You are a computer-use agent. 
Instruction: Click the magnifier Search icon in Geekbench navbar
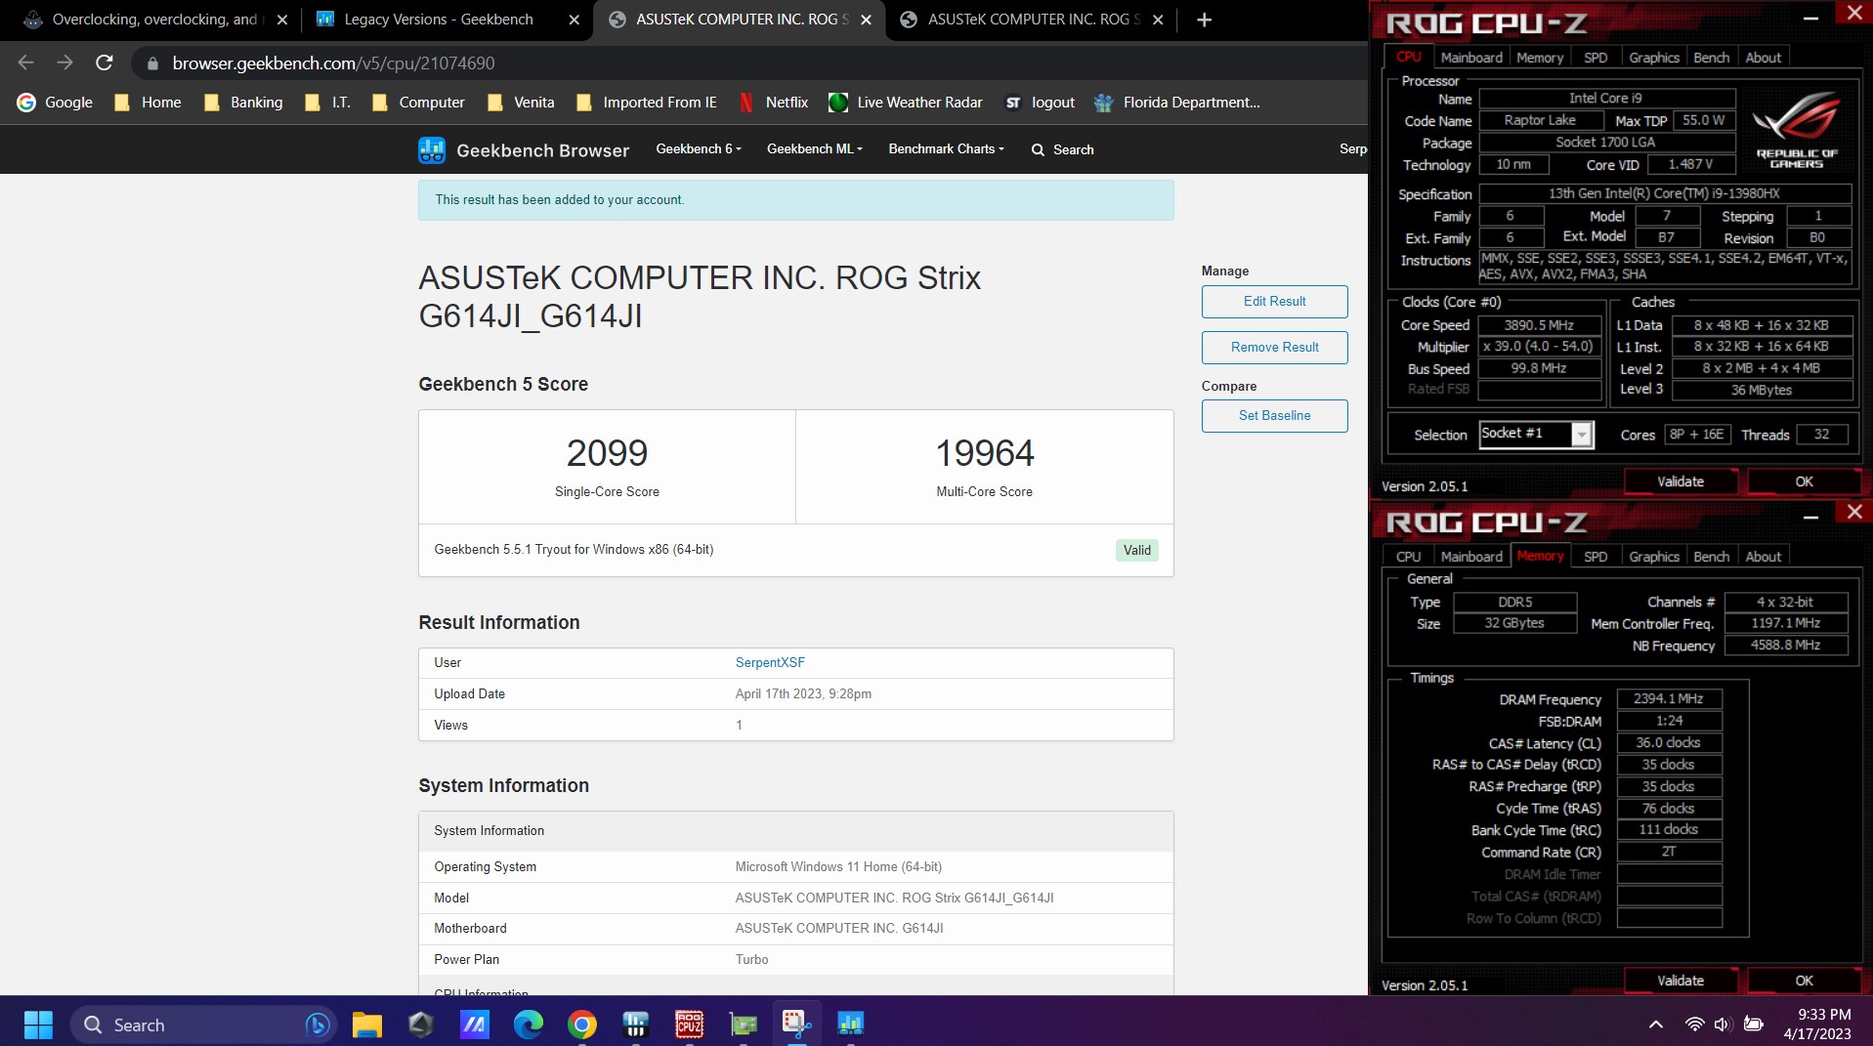point(1038,149)
